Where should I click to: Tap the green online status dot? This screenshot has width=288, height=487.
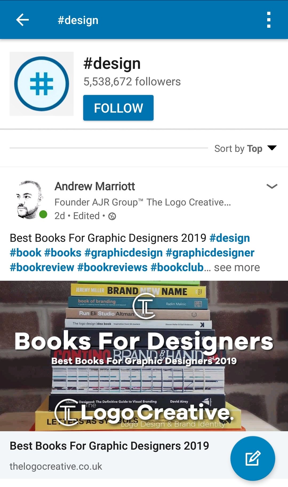point(43,214)
